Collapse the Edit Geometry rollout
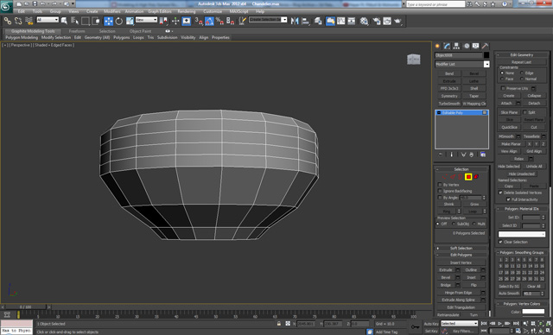 tap(522, 55)
